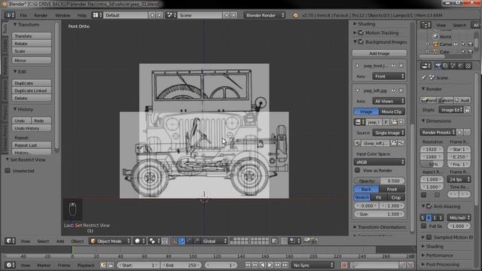Open 24 fps frame rate dropdown
Screen dimensions: 482x271
(x=459, y=179)
